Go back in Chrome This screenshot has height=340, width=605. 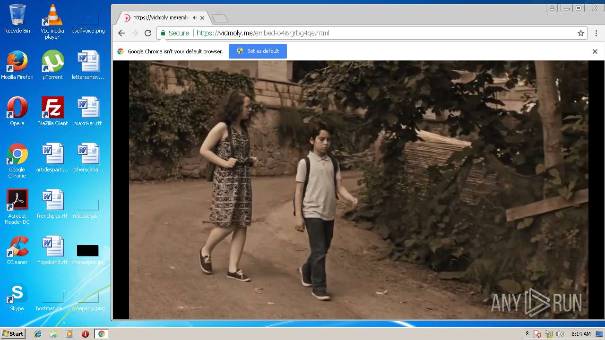coord(121,33)
